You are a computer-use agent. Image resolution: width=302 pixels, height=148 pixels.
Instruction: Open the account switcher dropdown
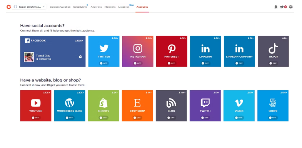coord(29,7)
